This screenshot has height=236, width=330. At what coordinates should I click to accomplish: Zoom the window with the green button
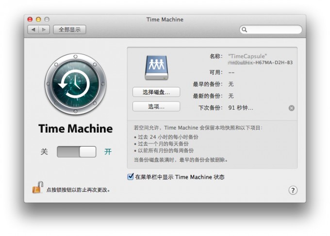point(47,19)
